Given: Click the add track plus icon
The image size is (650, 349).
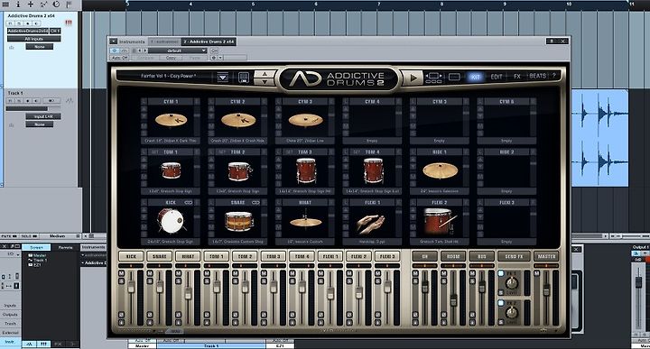Looking at the screenshot, I should [x=31, y=5].
